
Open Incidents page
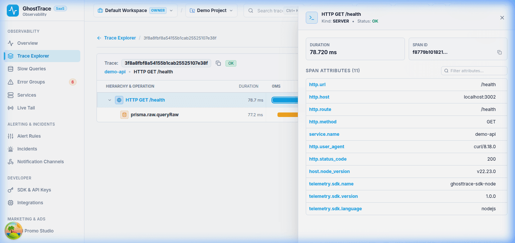[42, 149]
